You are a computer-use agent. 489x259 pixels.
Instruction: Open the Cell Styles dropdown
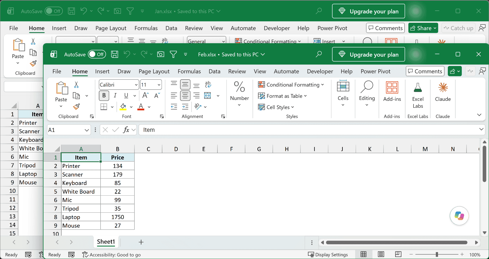click(276, 107)
